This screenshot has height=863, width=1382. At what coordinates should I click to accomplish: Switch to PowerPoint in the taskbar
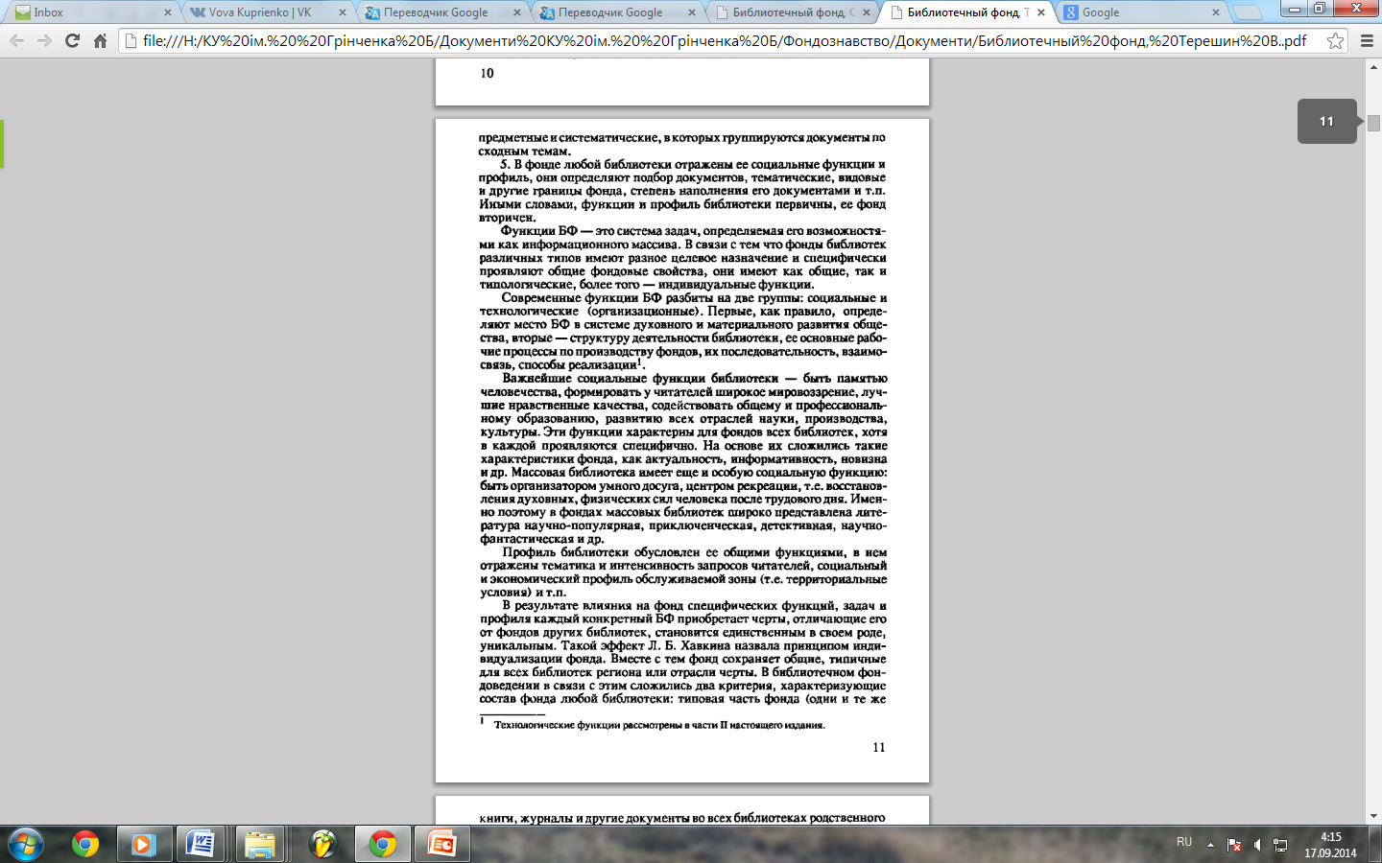click(x=441, y=844)
